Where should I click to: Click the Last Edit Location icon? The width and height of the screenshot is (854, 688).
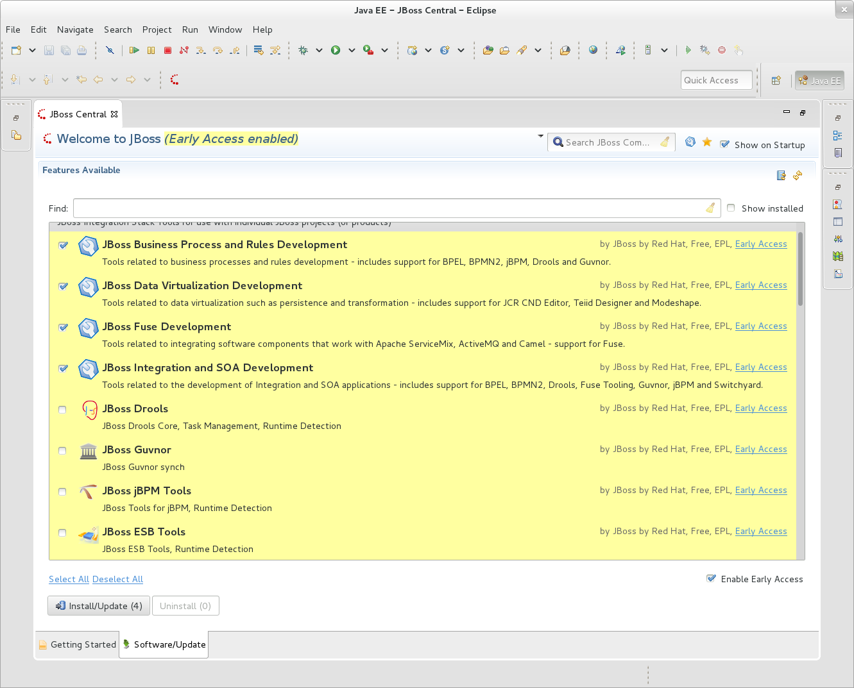click(81, 80)
